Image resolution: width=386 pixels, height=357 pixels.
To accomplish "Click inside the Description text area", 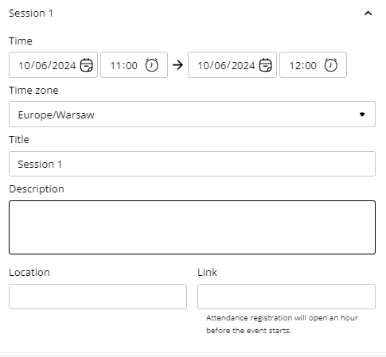I will tap(192, 227).
